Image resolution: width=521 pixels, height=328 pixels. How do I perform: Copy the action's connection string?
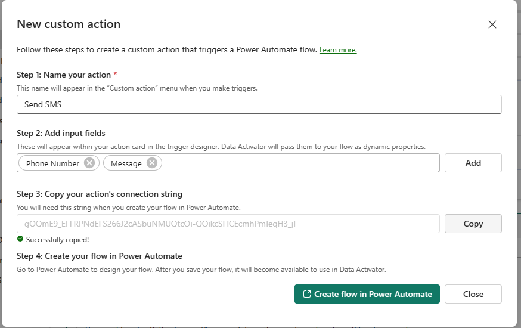tap(473, 224)
